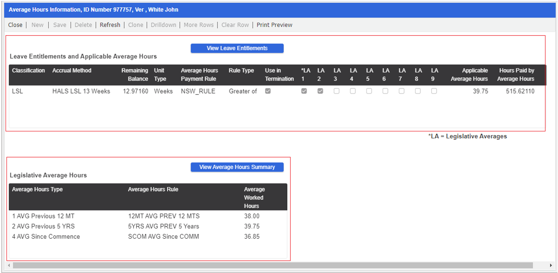Click the horizontal scrollbar at the bottom
Screen dimensions: 558x273
click(278, 266)
